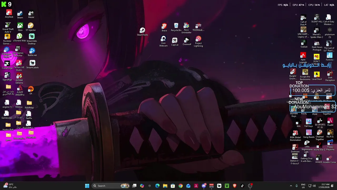Open the AnyDesk desktop shortcut

click(9, 14)
